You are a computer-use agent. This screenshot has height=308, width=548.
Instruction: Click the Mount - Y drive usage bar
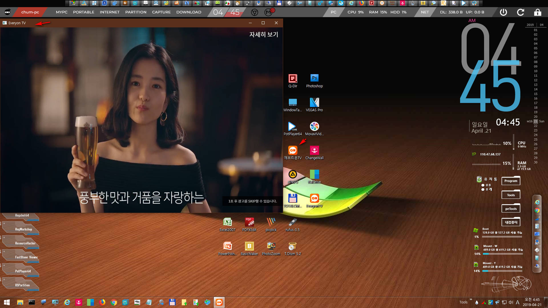(x=502, y=271)
